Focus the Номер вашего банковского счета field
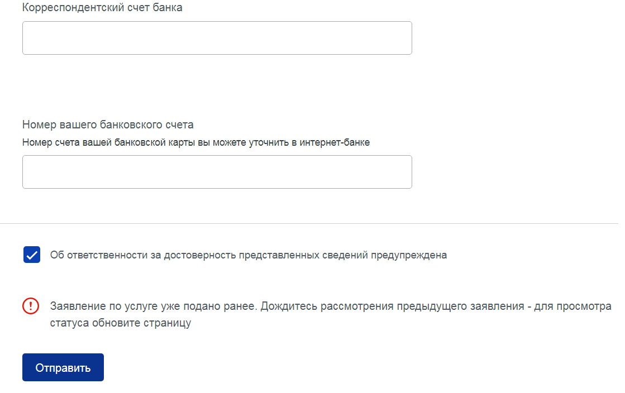Viewport: 625px width, 393px height. pos(217,172)
